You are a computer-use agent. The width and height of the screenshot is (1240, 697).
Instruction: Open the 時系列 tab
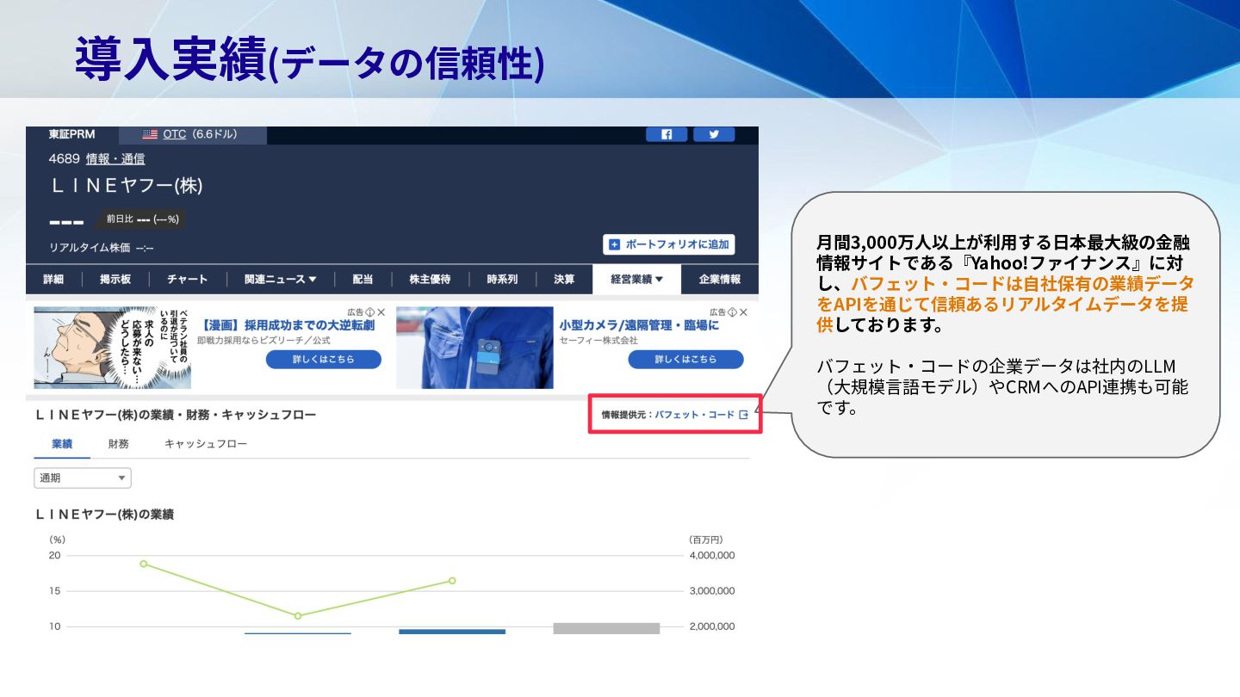tap(502, 280)
